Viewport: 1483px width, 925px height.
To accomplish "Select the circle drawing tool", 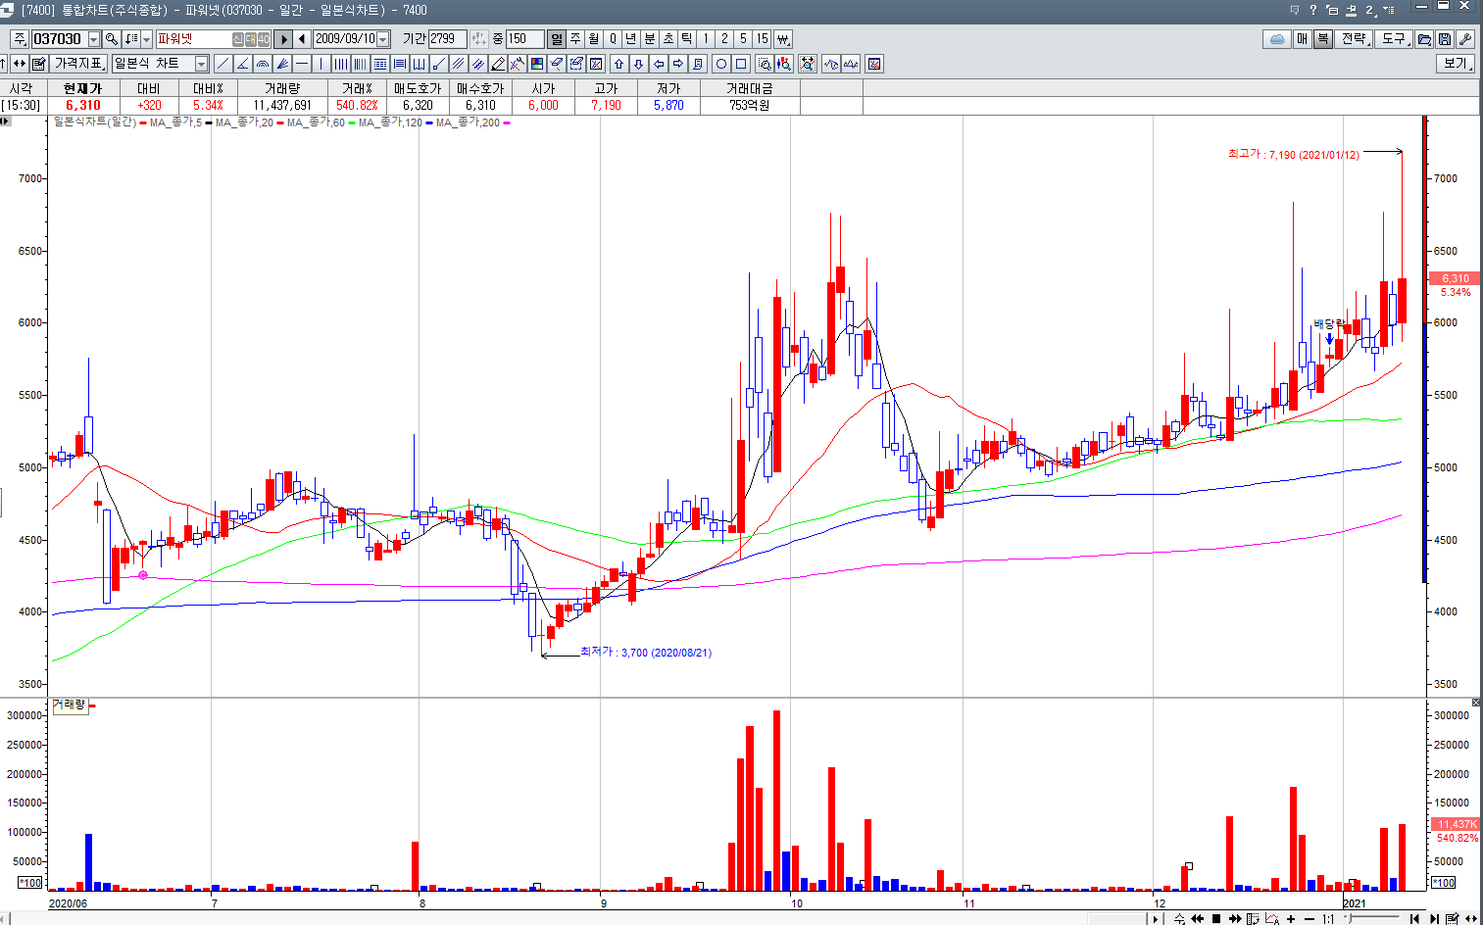I will (721, 64).
